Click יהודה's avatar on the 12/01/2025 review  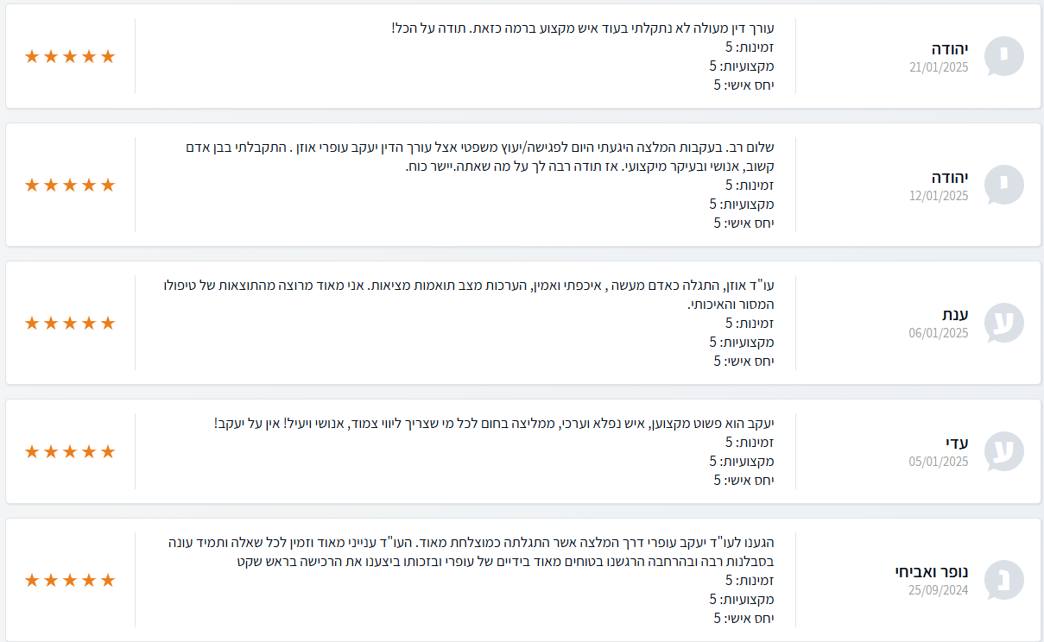pyautogui.click(x=1004, y=185)
